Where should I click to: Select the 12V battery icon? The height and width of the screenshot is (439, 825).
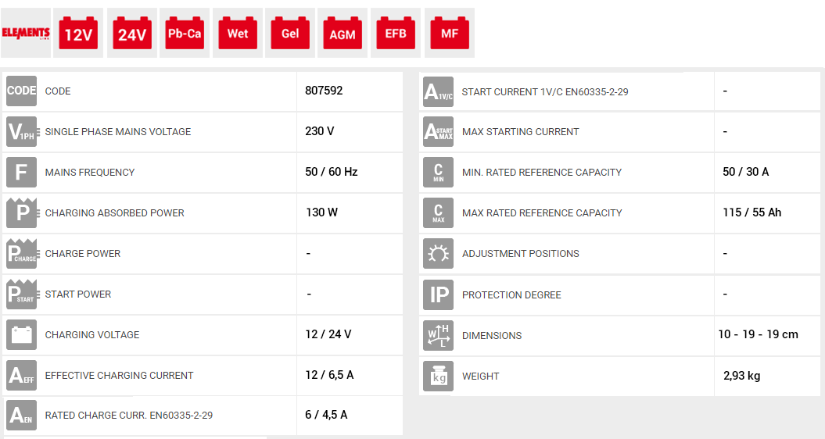[x=78, y=33]
